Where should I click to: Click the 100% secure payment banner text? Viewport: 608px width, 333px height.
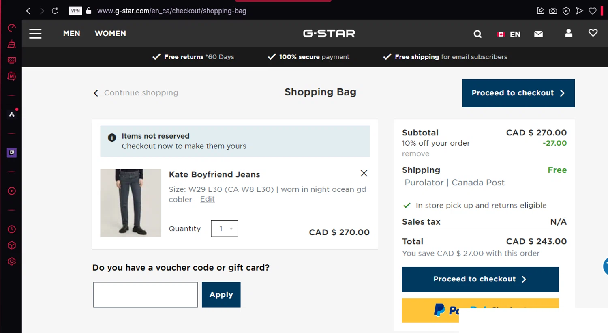point(314,57)
